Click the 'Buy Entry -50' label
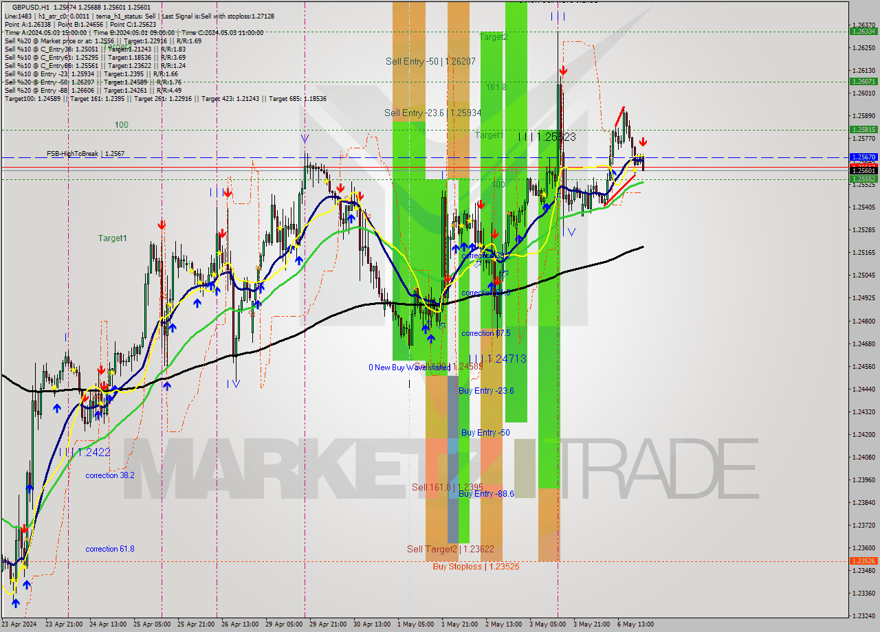880x632 pixels. [485, 433]
